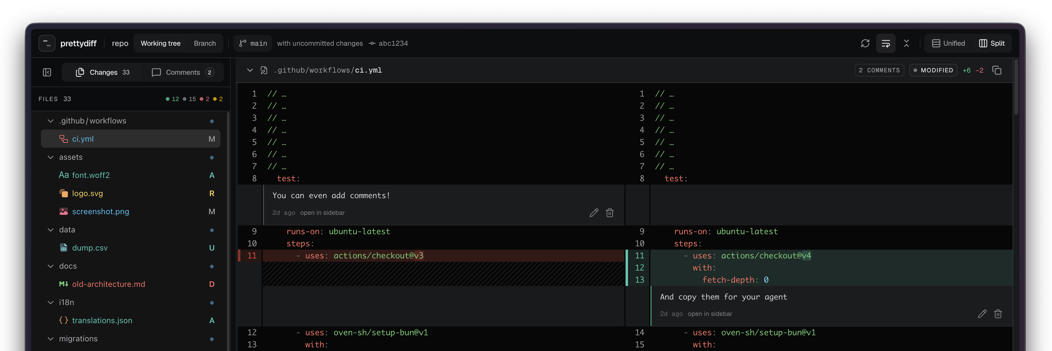Collapse the assets folder
The image size is (1052, 351).
(x=51, y=157)
